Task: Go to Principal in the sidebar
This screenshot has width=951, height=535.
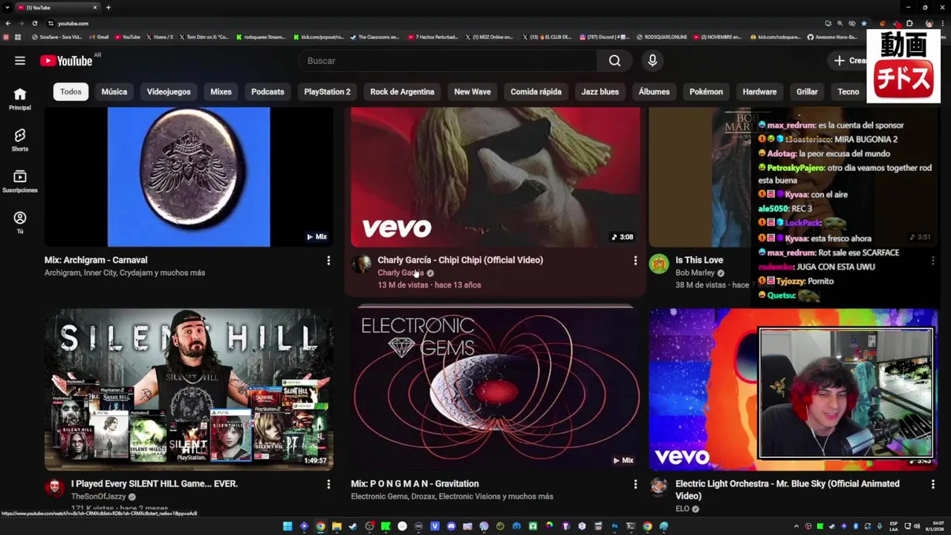Action: tap(20, 99)
